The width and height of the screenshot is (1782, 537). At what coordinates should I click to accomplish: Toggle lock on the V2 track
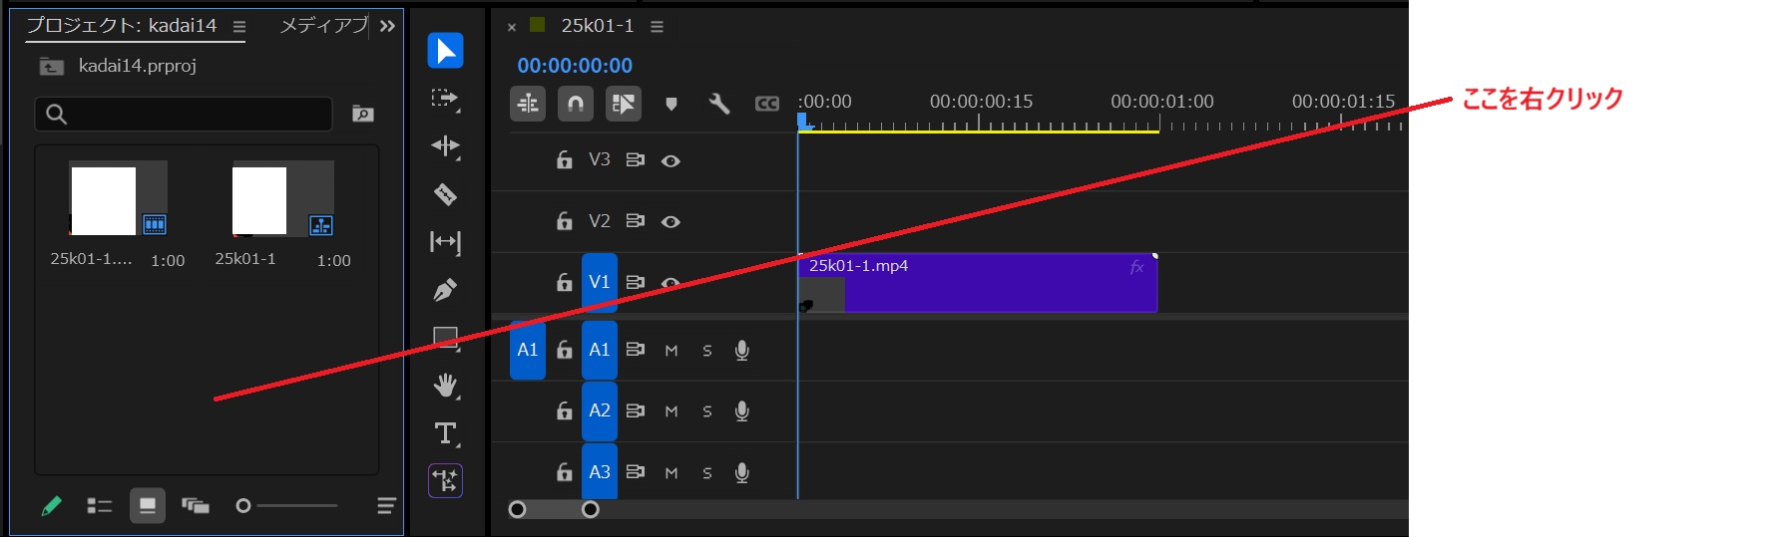click(564, 221)
